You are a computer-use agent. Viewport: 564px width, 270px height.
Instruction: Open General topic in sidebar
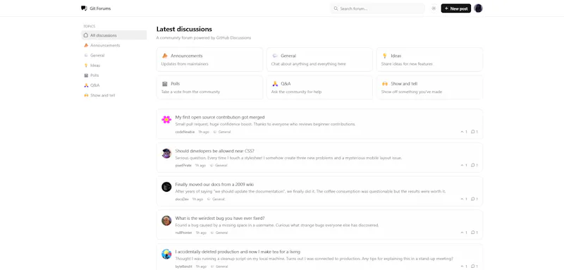pyautogui.click(x=114, y=56)
